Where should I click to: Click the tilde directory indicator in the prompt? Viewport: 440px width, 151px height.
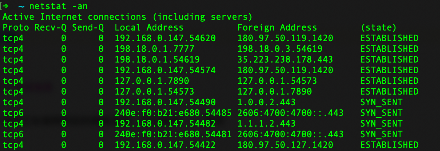click(21, 6)
